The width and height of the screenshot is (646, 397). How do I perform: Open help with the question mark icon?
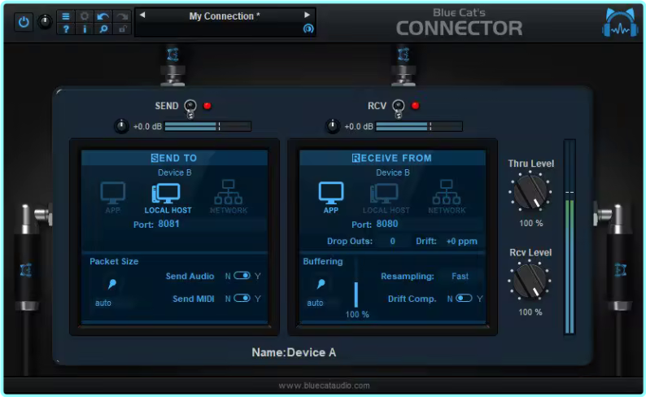[x=66, y=28]
